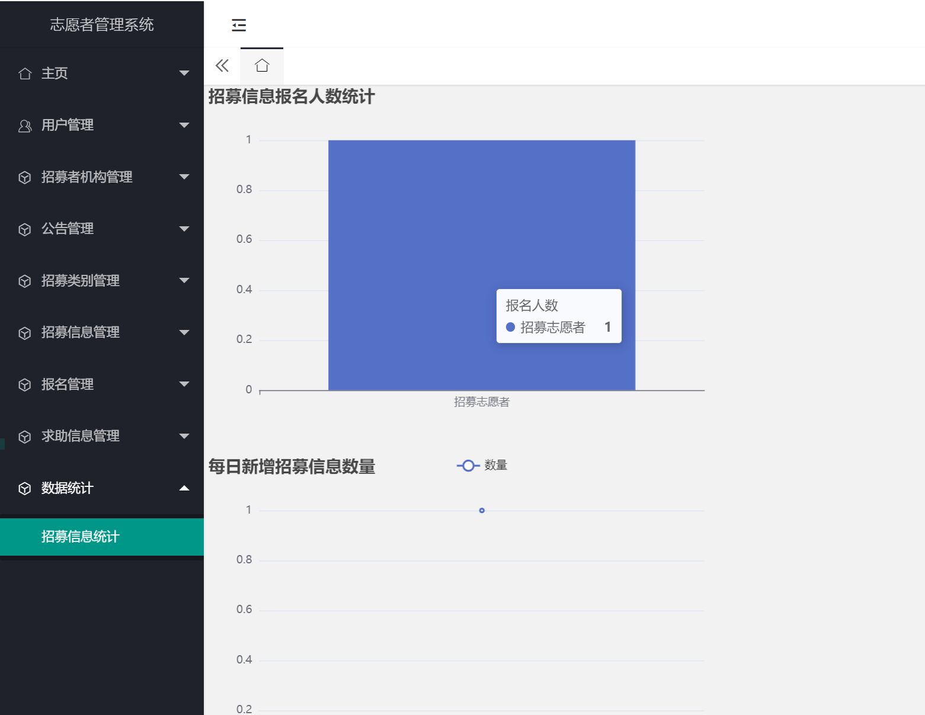Viewport: 925px width, 715px height.
Task: Click the blue bar for 招募志愿者
Action: [415, 237]
